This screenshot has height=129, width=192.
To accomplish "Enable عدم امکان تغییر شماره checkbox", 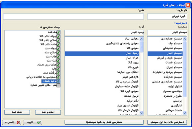I will (x=58, y=85).
